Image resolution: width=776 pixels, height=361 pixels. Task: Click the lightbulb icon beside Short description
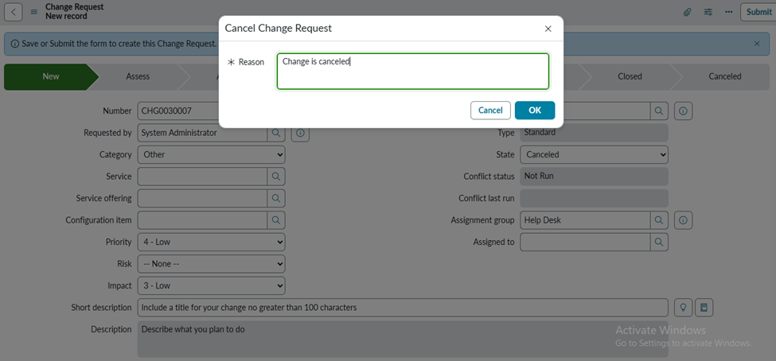pos(682,307)
